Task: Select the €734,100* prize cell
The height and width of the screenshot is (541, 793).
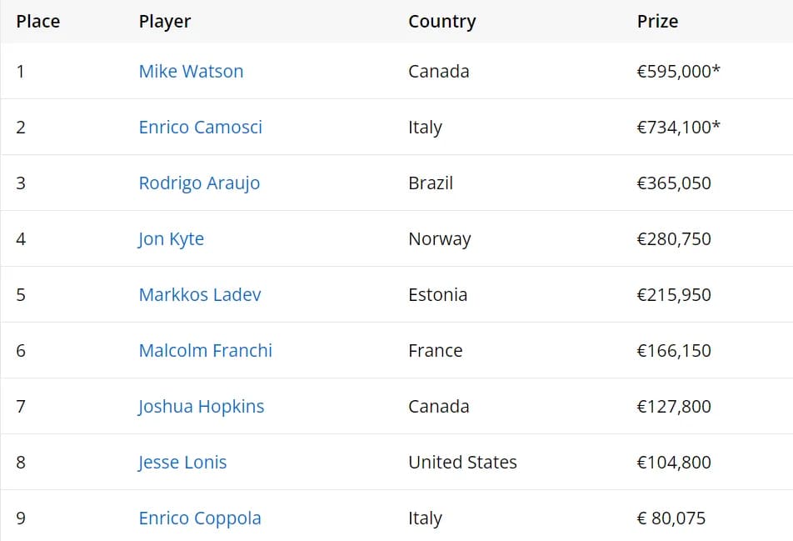Action: tap(678, 127)
